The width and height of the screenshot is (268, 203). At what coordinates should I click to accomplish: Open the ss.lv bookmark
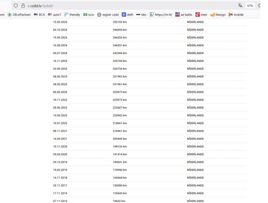[x=89, y=15]
